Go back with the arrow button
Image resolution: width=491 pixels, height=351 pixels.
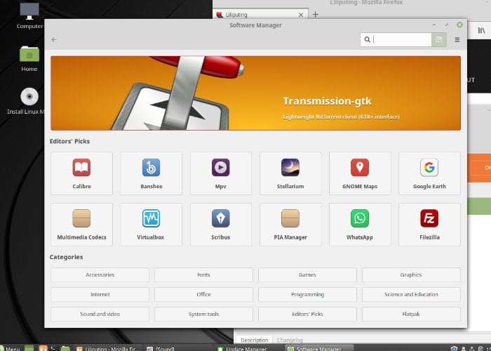(x=54, y=39)
